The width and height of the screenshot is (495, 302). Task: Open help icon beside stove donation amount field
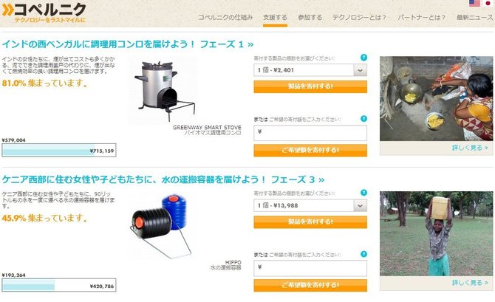click(363, 119)
